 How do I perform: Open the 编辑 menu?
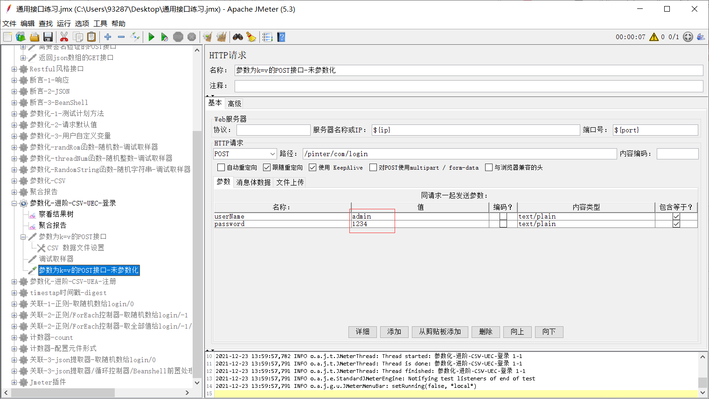(28, 23)
